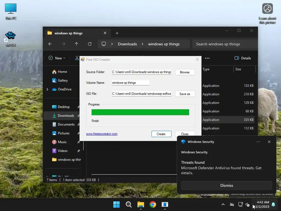Click windows xp things breadcrumb

click(x=164, y=44)
